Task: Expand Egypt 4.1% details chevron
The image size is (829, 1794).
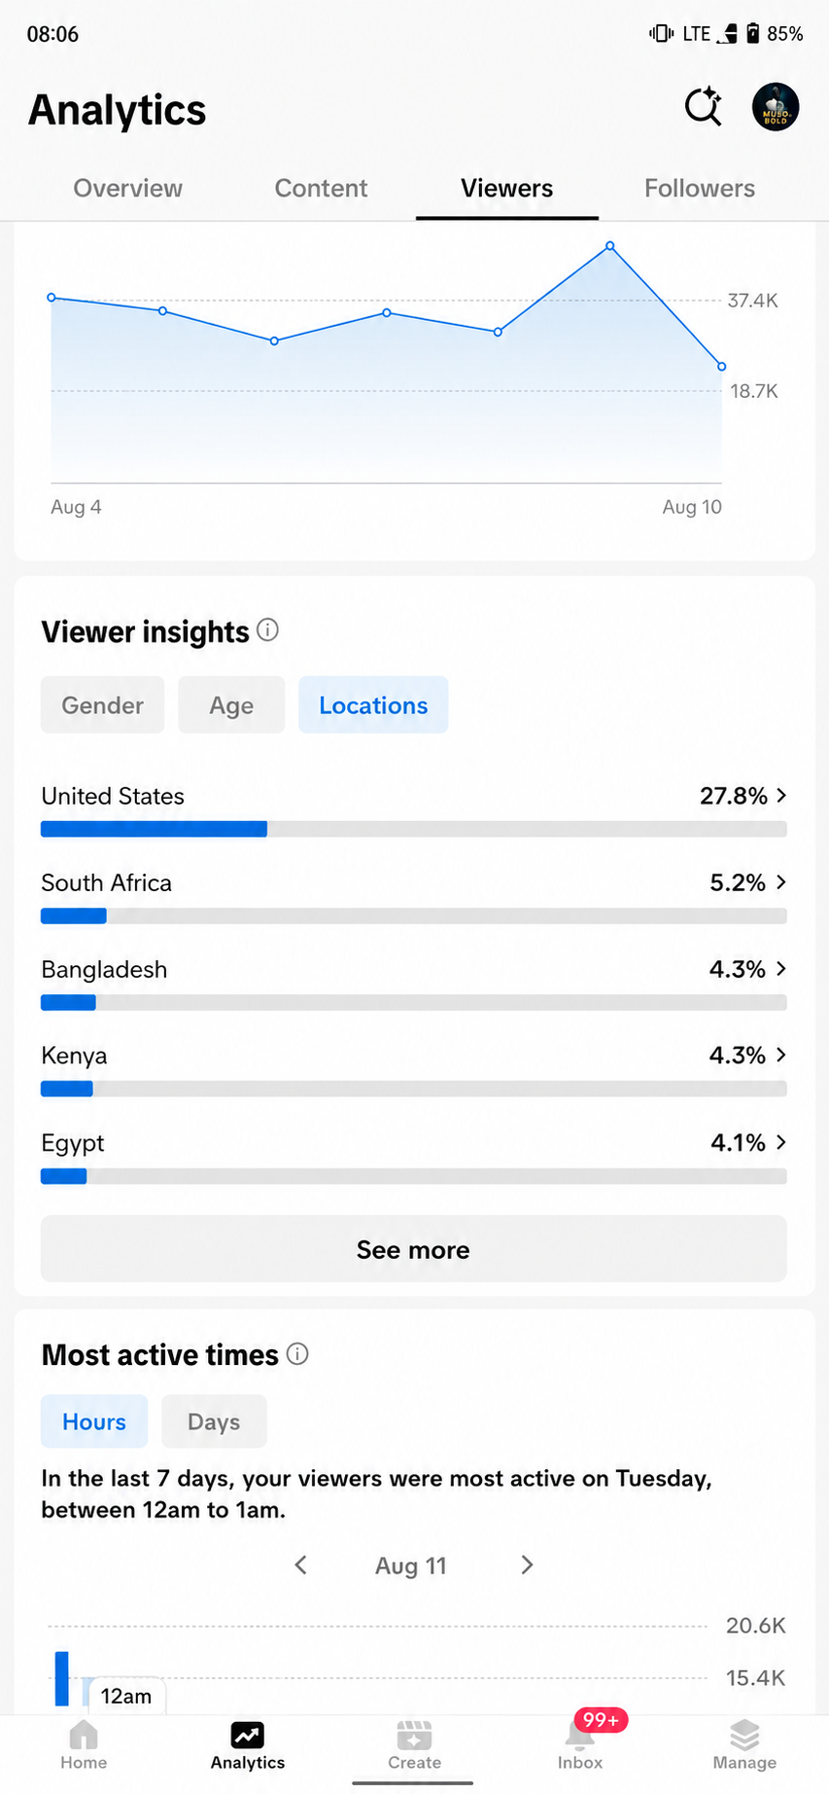Action: point(780,1142)
